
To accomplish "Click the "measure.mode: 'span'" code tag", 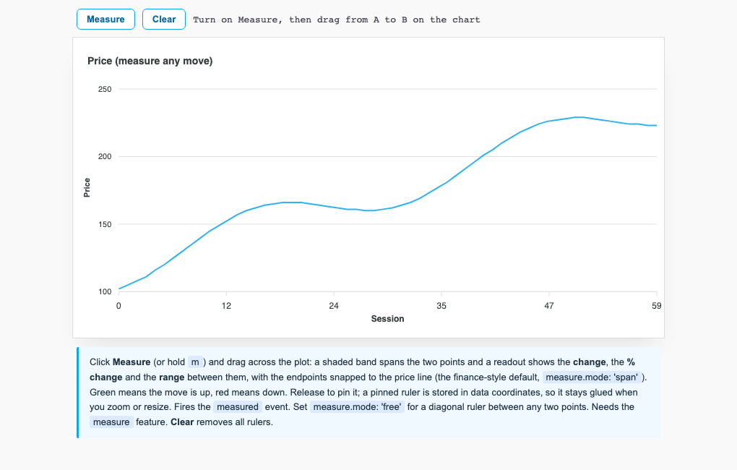I will click(x=591, y=377).
